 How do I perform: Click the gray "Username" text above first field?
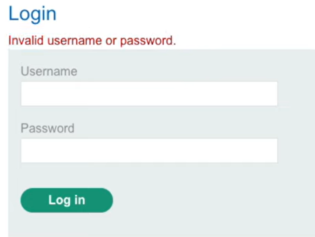pyautogui.click(x=49, y=71)
